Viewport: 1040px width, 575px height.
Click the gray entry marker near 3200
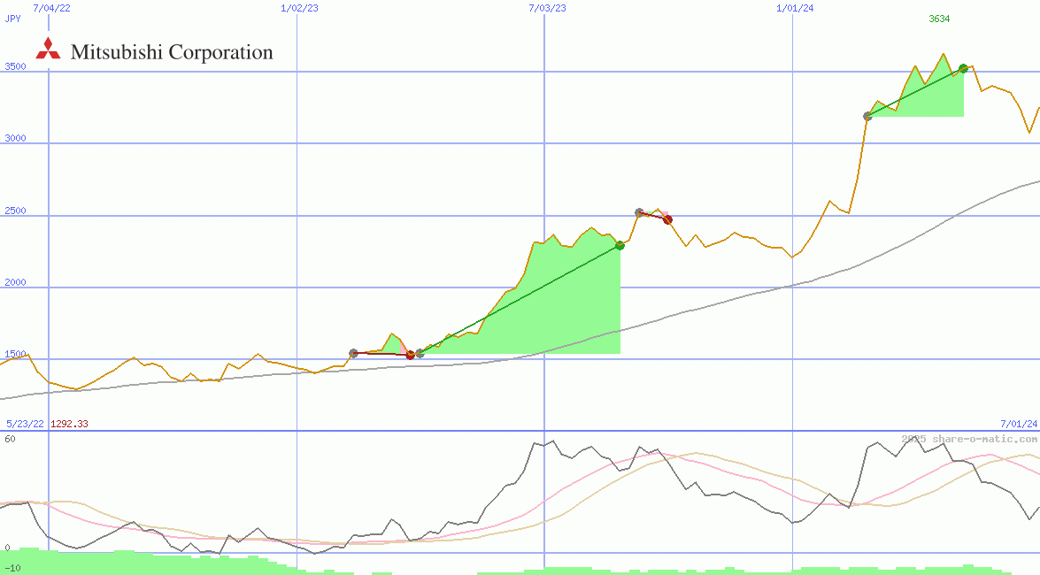click(867, 116)
